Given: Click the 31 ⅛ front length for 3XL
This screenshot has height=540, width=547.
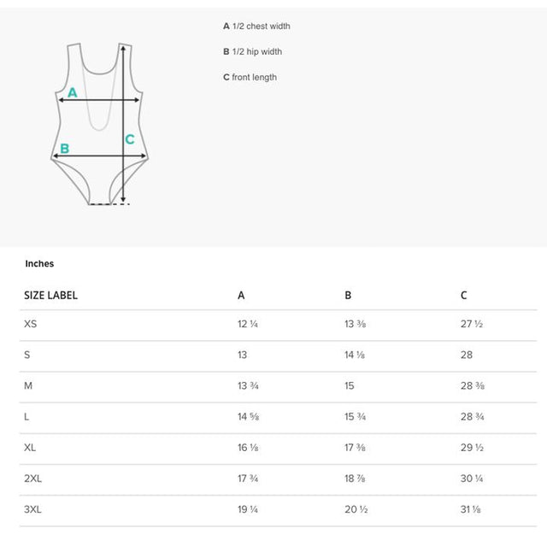Looking at the screenshot, I should click(471, 509).
